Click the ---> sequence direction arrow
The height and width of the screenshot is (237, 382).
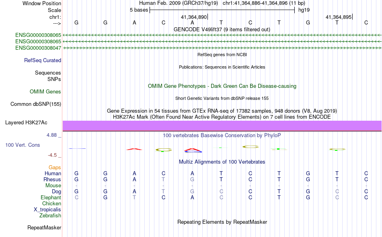(57, 23)
